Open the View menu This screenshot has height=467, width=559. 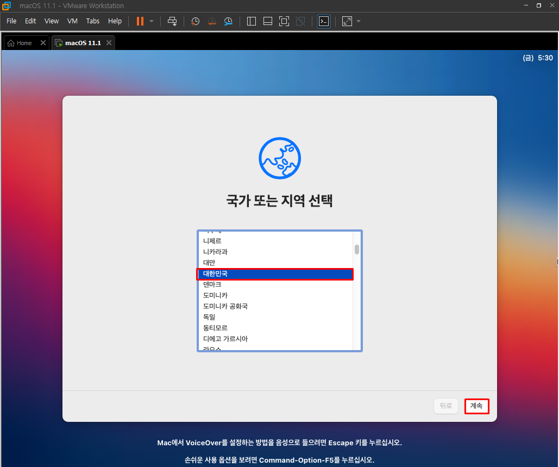pos(51,21)
